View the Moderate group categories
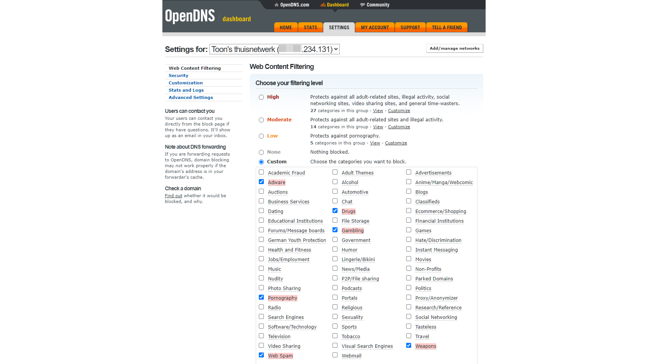The image size is (648, 364). (x=378, y=127)
